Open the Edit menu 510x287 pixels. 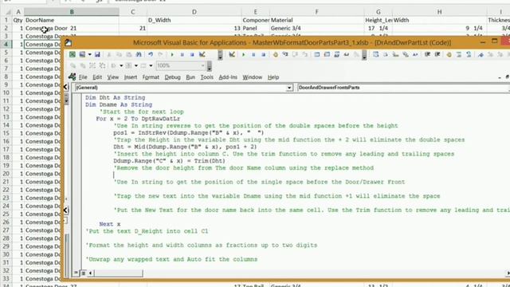pyautogui.click(x=97, y=77)
